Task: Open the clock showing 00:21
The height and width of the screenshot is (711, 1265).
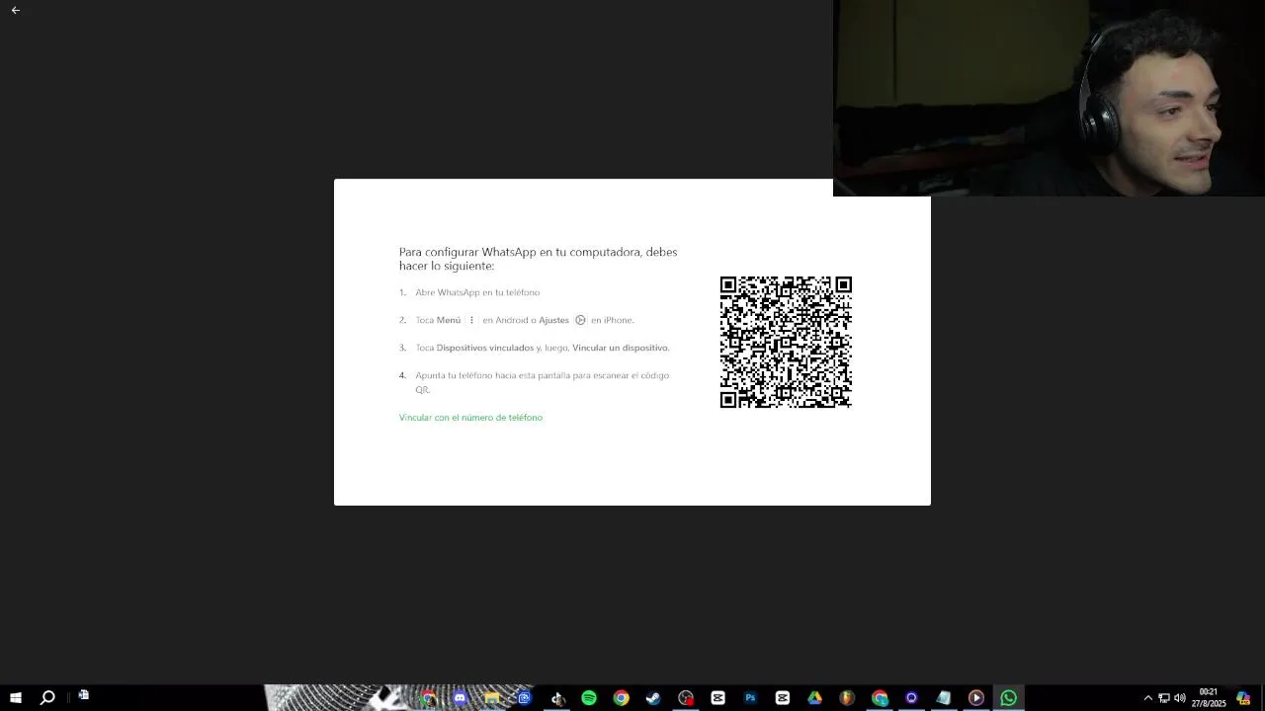Action: tap(1209, 698)
